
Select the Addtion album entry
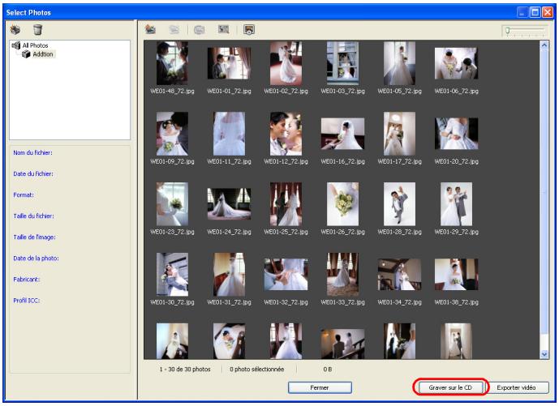tap(43, 54)
